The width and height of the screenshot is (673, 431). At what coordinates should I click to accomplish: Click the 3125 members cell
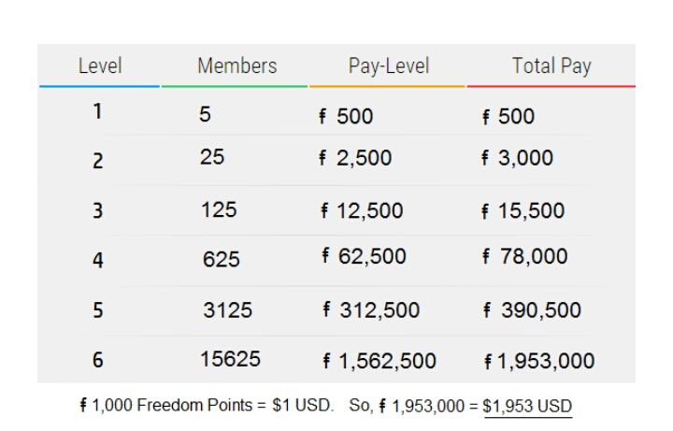(227, 310)
